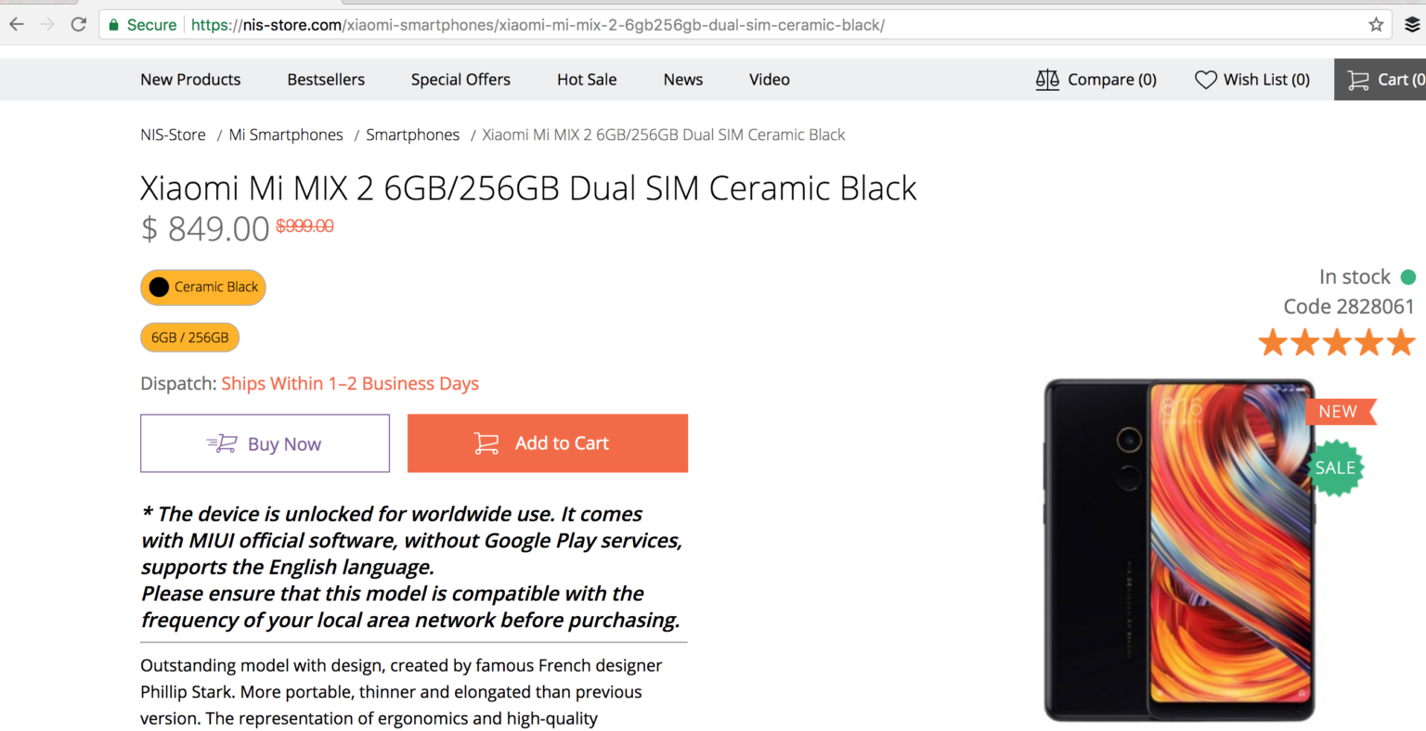Click the Add to Cart button
Screen dimensions: 1426x731
tap(548, 443)
